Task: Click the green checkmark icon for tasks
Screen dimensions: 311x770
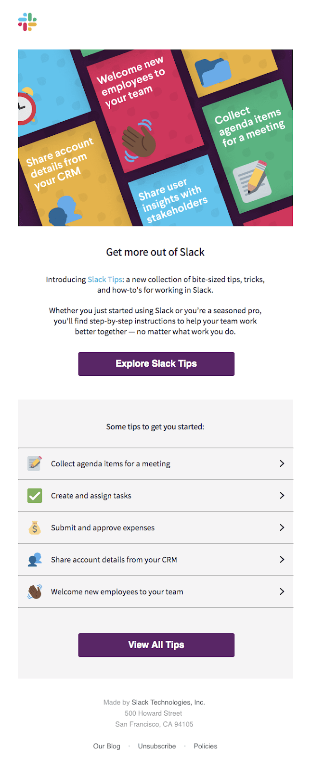Action: 35,496
